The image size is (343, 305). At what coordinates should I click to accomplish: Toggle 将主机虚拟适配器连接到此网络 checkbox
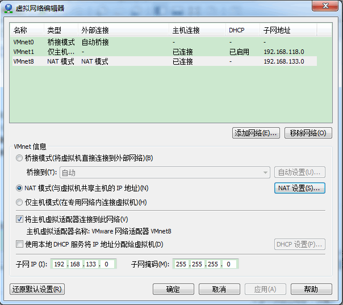point(19,219)
